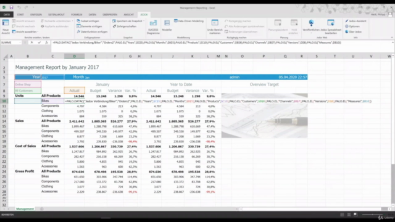Collapse the ribbon with the chevron
The width and height of the screenshot is (395, 222).
pyautogui.click(x=392, y=38)
